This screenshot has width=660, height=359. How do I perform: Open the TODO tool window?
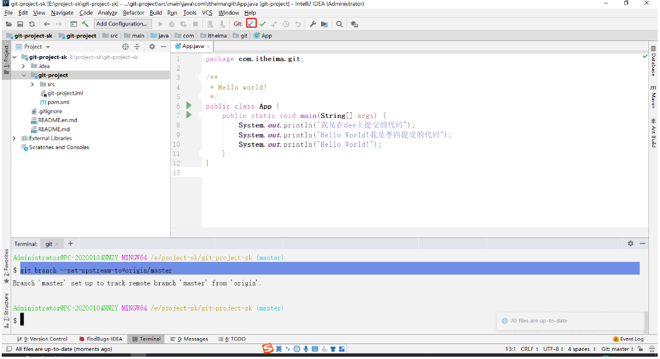232,339
